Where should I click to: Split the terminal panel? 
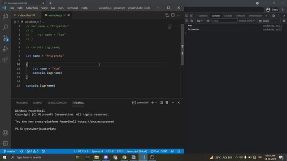pos(161,102)
